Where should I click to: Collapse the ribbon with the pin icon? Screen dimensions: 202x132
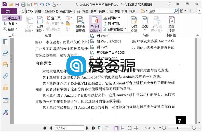(x=198, y=35)
